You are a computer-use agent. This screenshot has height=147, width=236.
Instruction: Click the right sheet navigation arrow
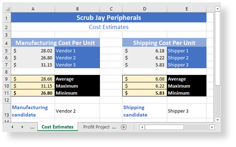tap(22, 127)
